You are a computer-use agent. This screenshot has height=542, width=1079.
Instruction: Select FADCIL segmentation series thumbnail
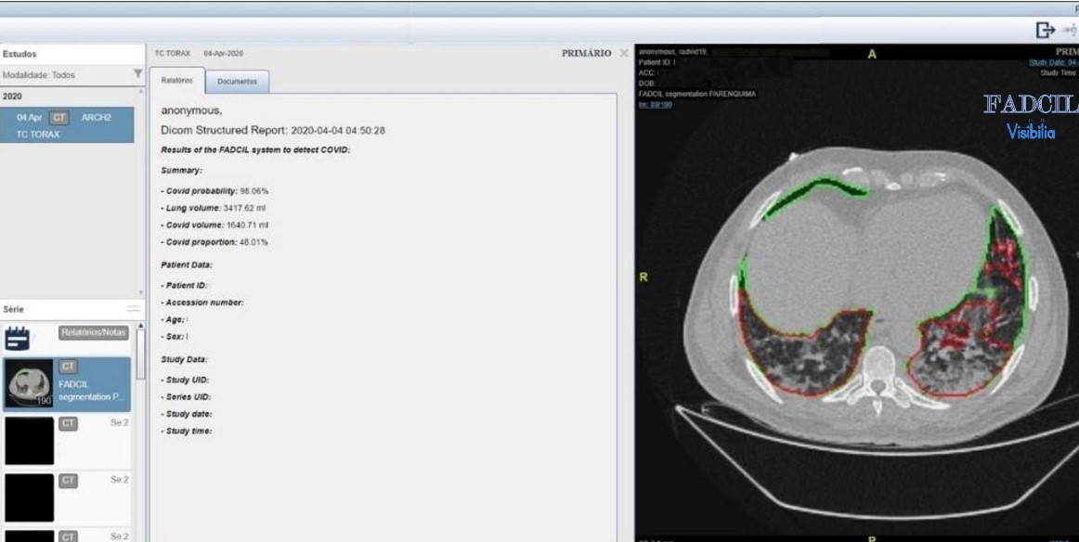[x=29, y=384]
